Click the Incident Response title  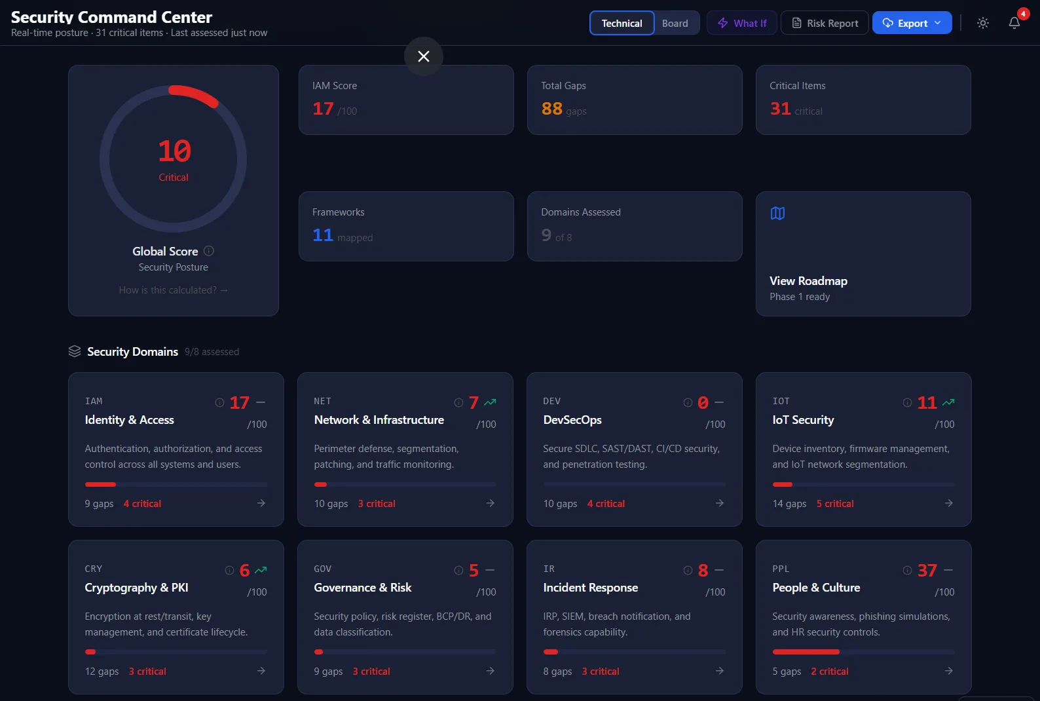coord(591,588)
